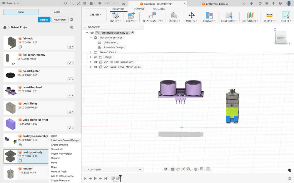Click the FRONT face of the view cube
This screenshot has width=294, height=183.
click(281, 38)
